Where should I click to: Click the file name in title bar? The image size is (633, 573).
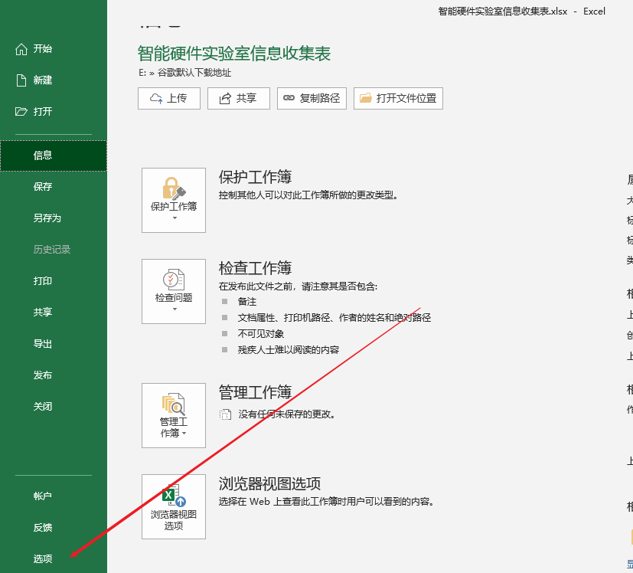[503, 11]
